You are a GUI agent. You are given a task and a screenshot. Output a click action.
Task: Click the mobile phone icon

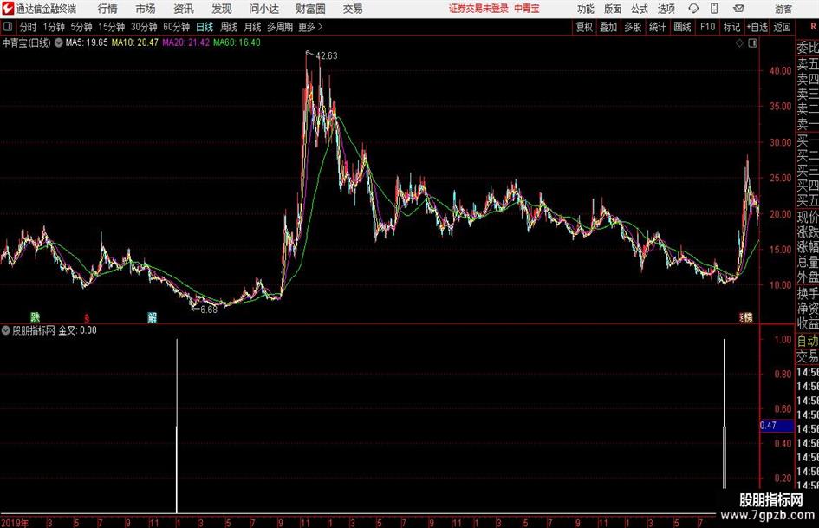pyautogui.click(x=714, y=9)
